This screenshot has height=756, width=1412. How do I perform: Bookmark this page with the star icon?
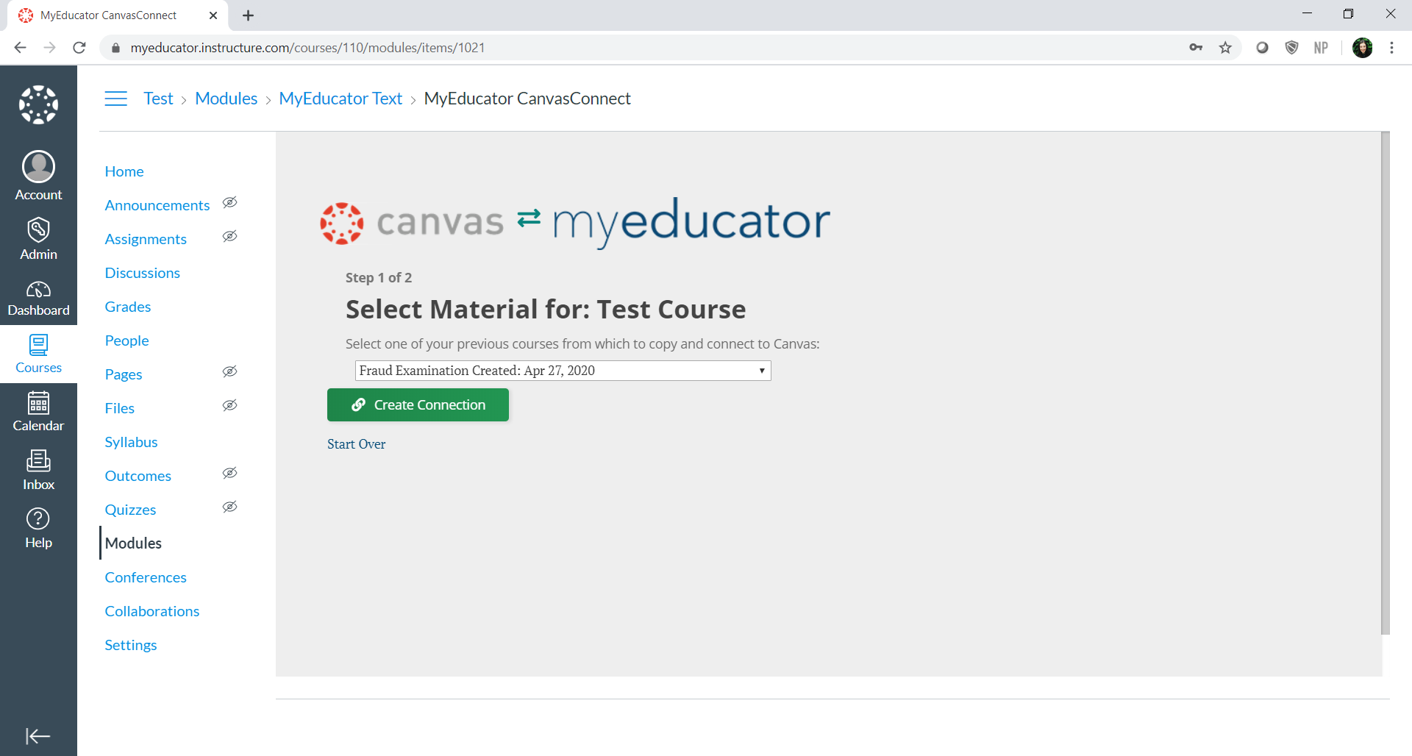[1225, 48]
